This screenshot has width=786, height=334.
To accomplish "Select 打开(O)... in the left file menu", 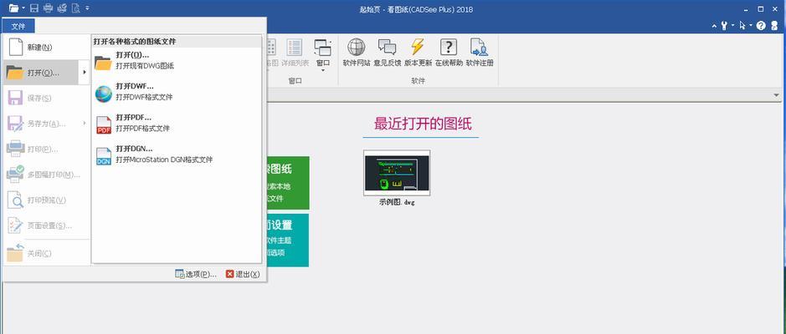I will click(41, 73).
